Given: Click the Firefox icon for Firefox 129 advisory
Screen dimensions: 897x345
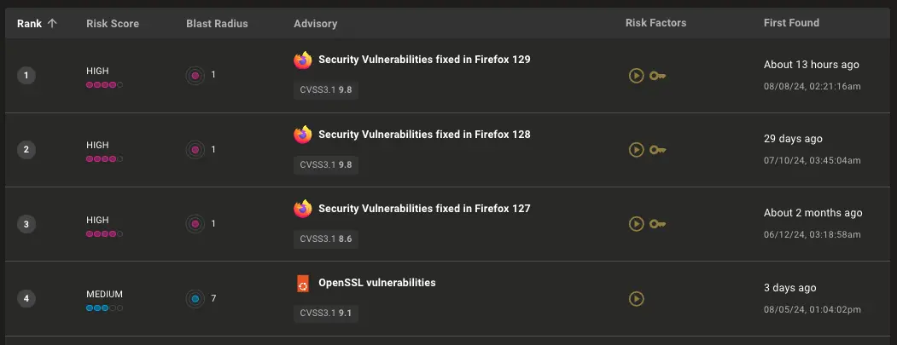Looking at the screenshot, I should pyautogui.click(x=303, y=60).
